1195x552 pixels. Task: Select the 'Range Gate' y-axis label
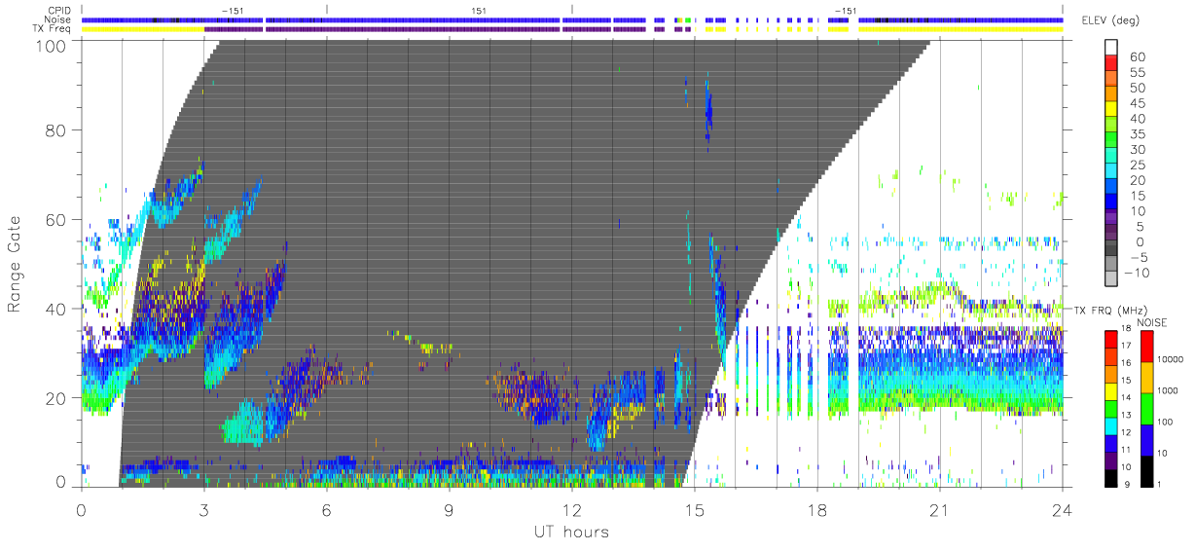(x=15, y=264)
